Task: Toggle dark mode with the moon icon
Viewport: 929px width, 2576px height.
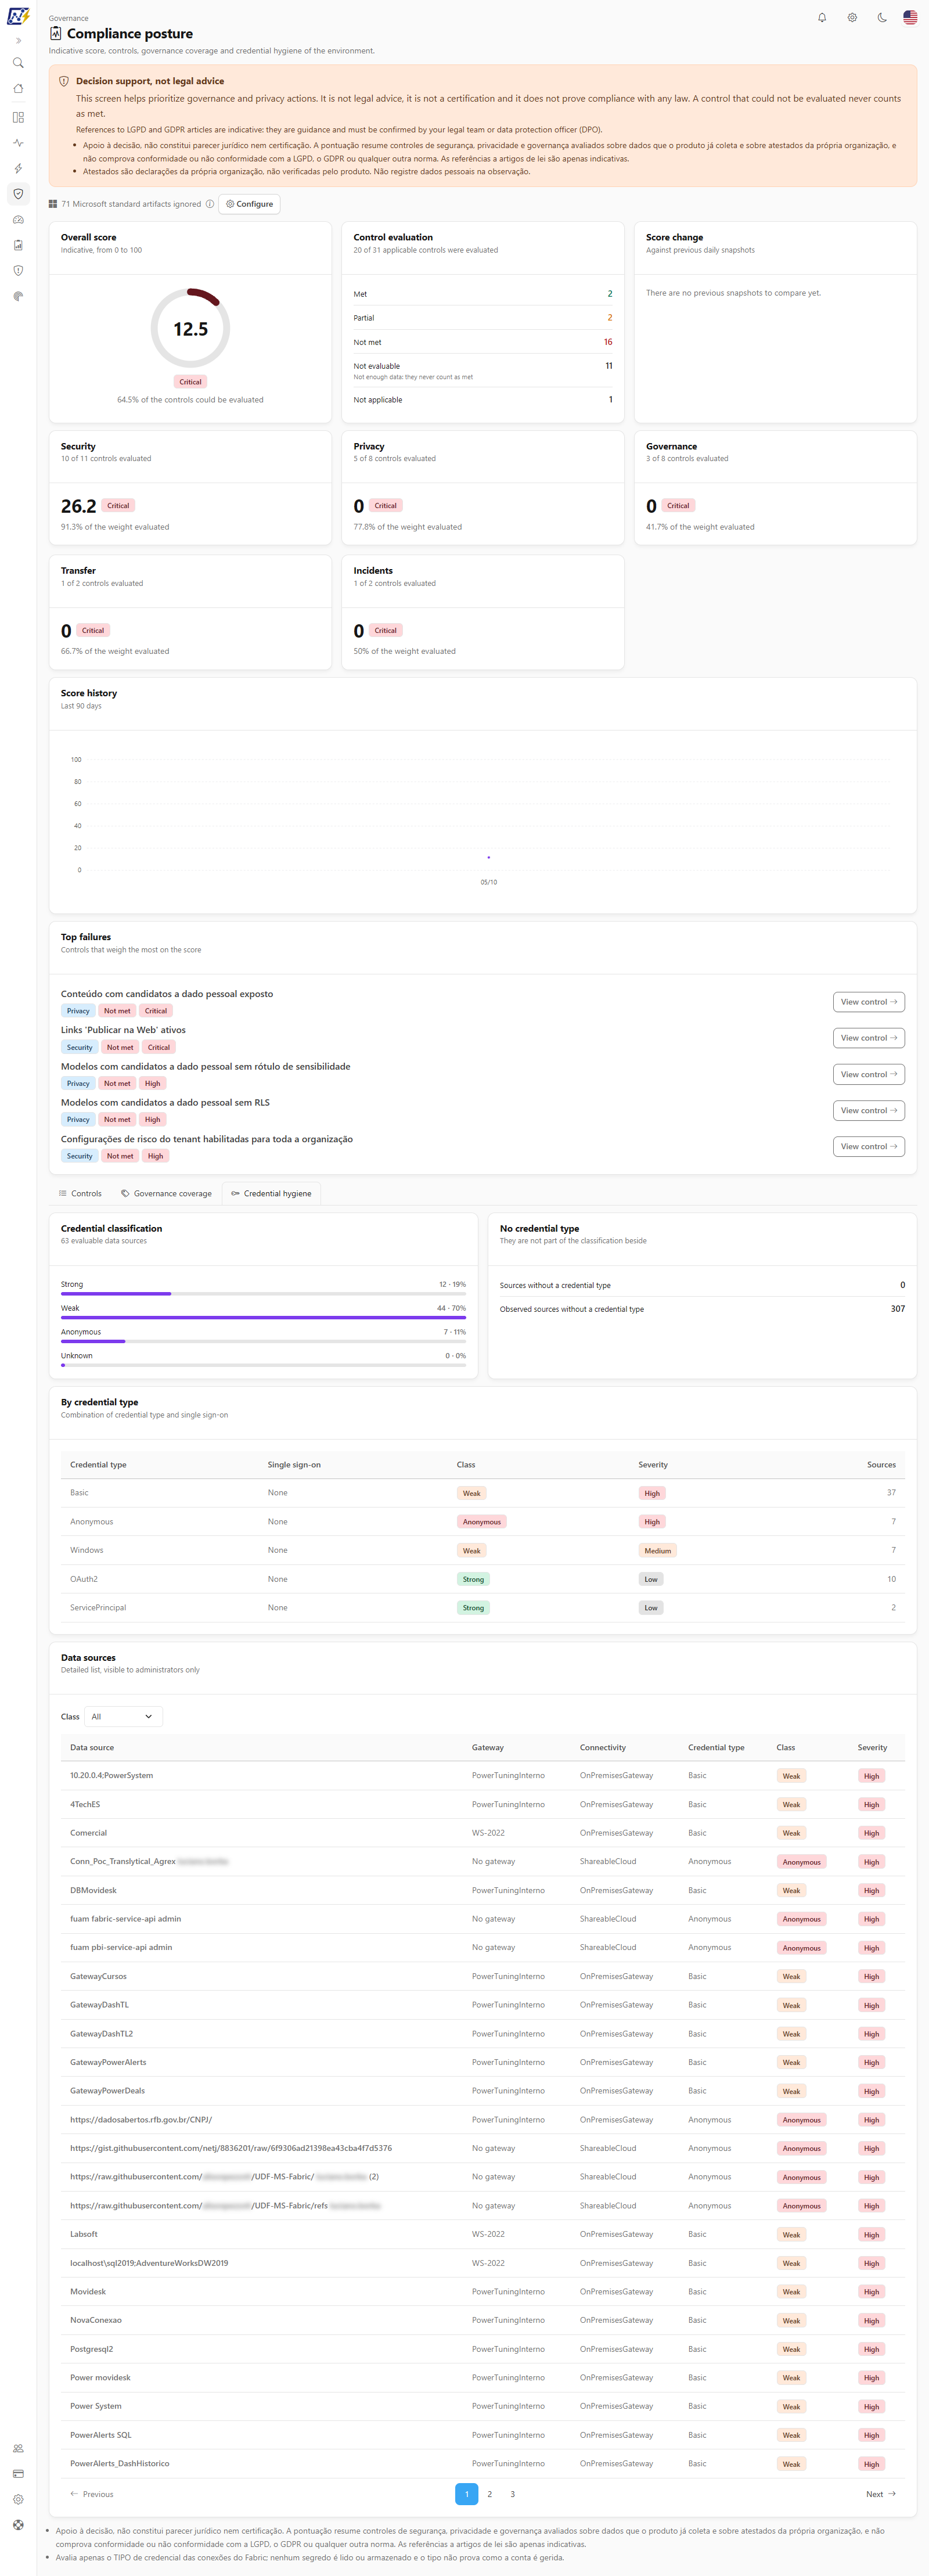Action: point(882,17)
